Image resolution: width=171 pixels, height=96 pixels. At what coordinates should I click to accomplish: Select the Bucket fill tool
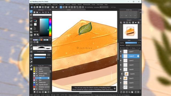pyautogui.click(x=31, y=32)
